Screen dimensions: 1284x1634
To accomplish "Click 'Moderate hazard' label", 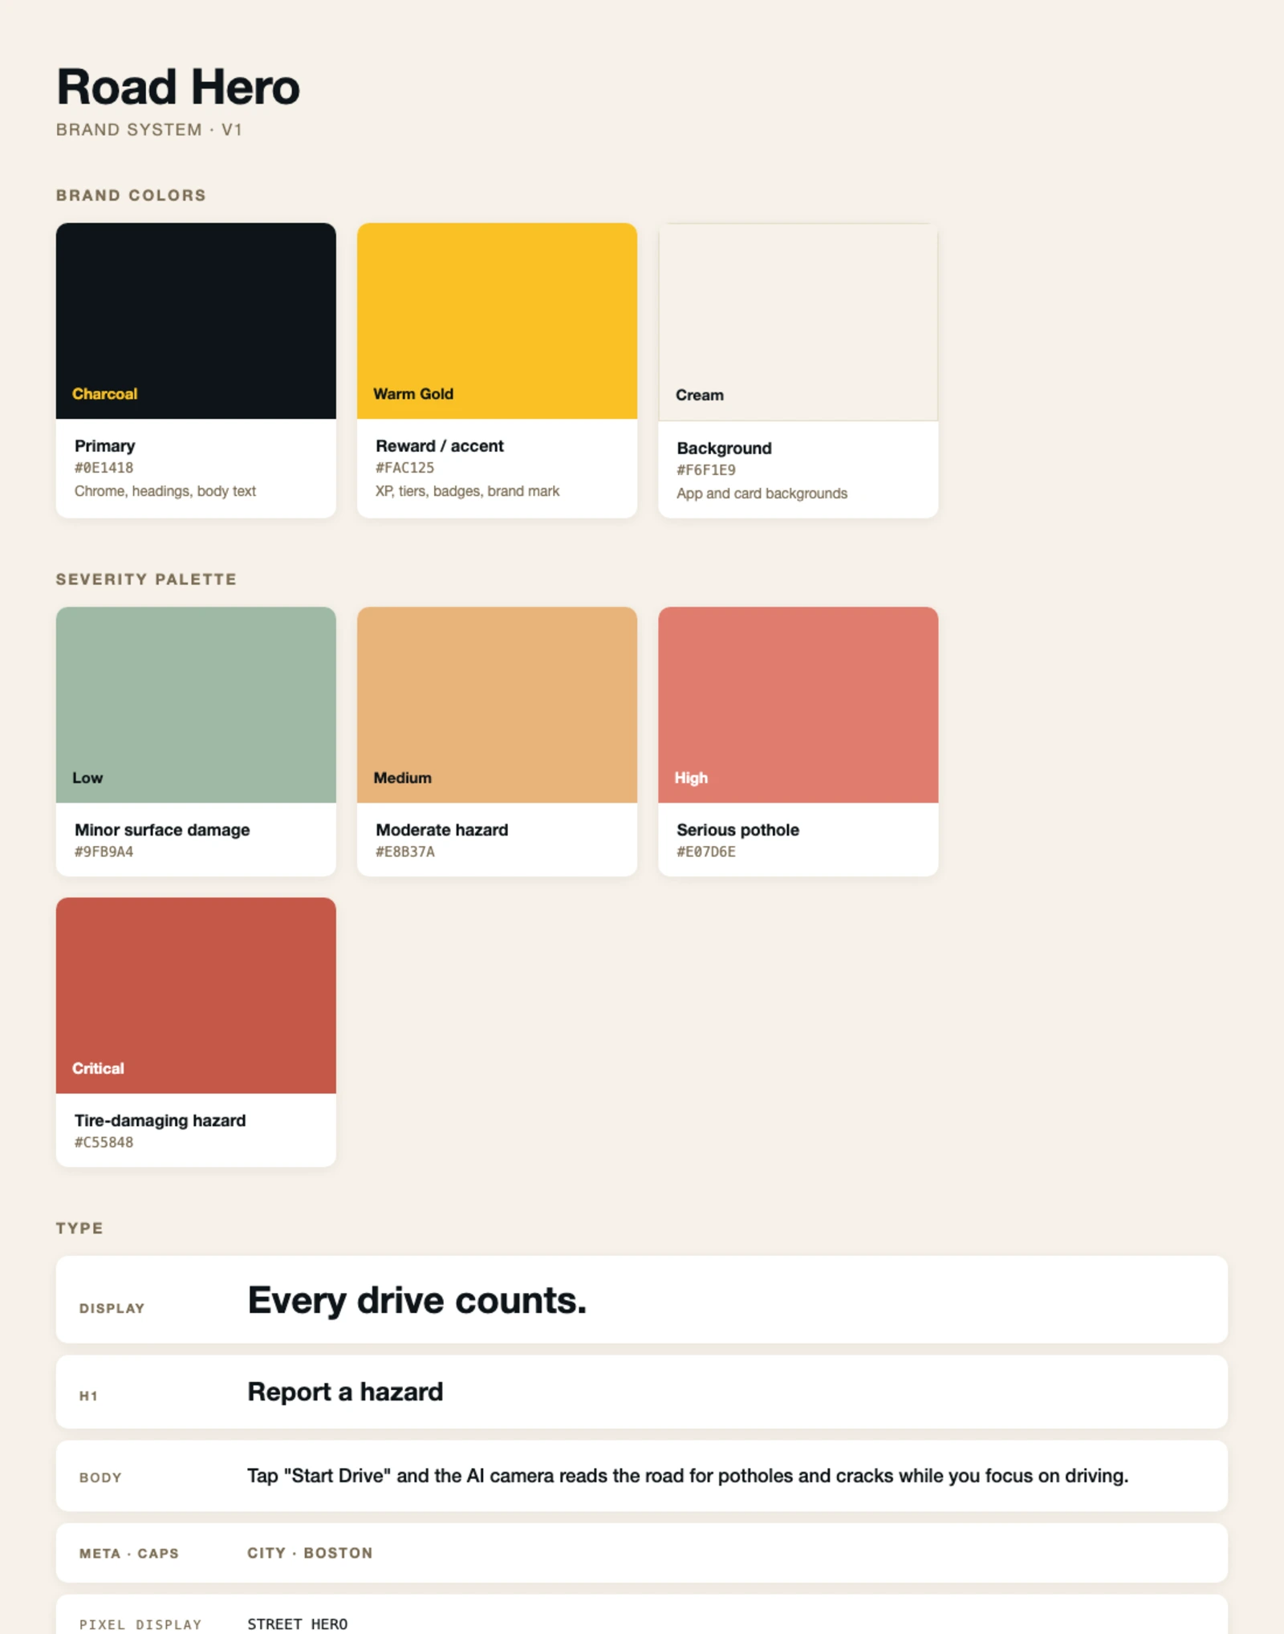I will pyautogui.click(x=442, y=830).
